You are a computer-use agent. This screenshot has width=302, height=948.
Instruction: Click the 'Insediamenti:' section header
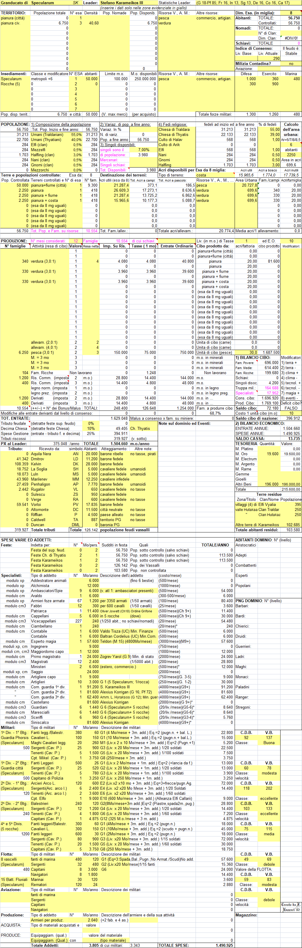click(14, 74)
